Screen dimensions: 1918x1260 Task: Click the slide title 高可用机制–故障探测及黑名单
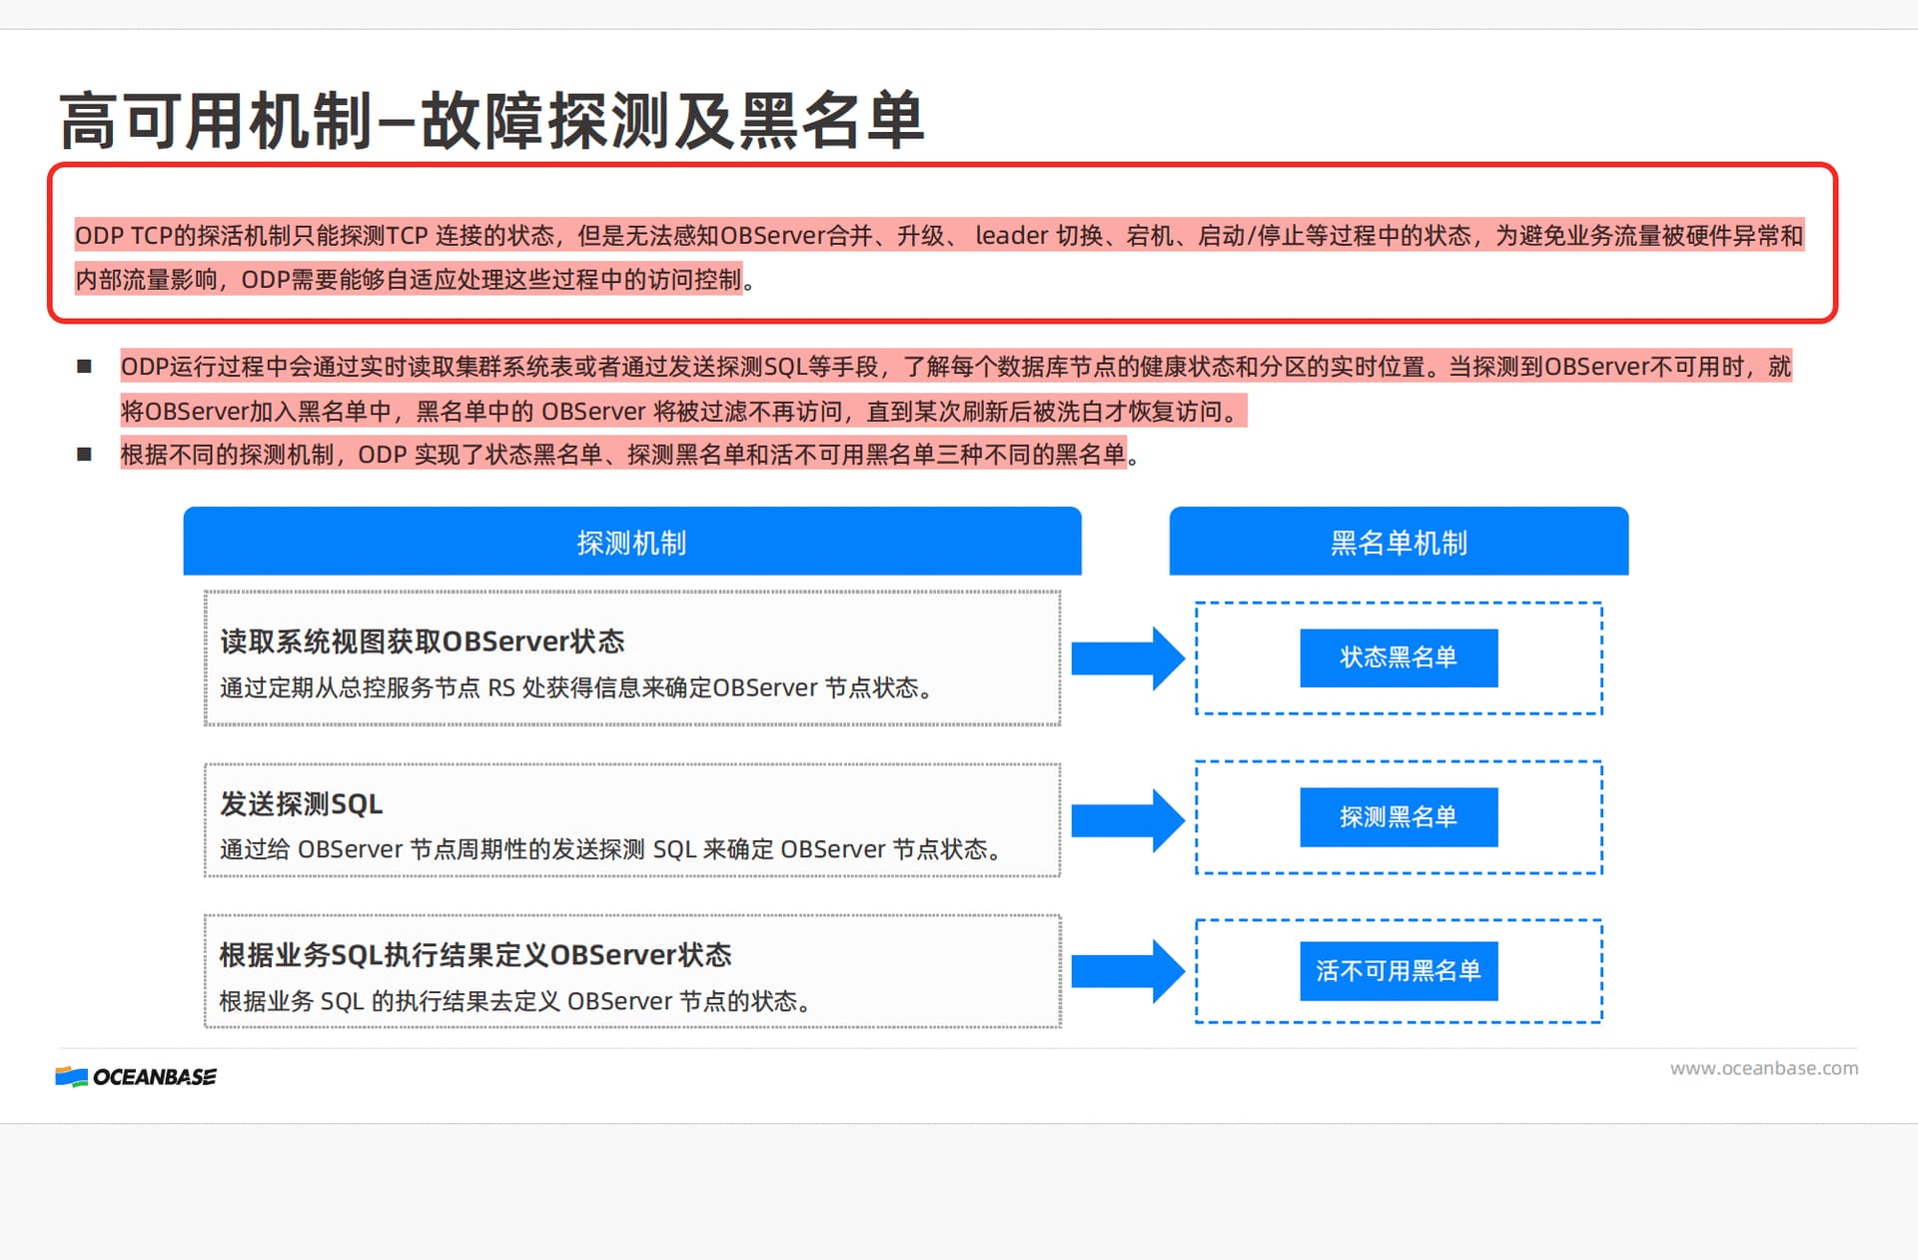click(x=491, y=121)
